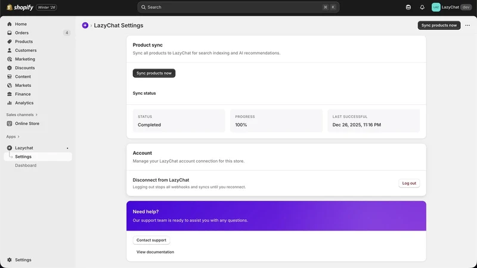Click the Log out button
The image size is (477, 268).
409,183
